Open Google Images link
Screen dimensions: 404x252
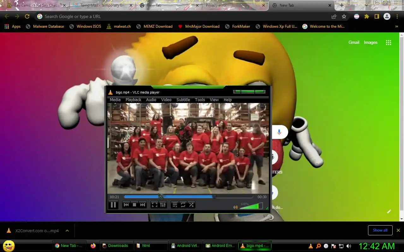coord(371,42)
